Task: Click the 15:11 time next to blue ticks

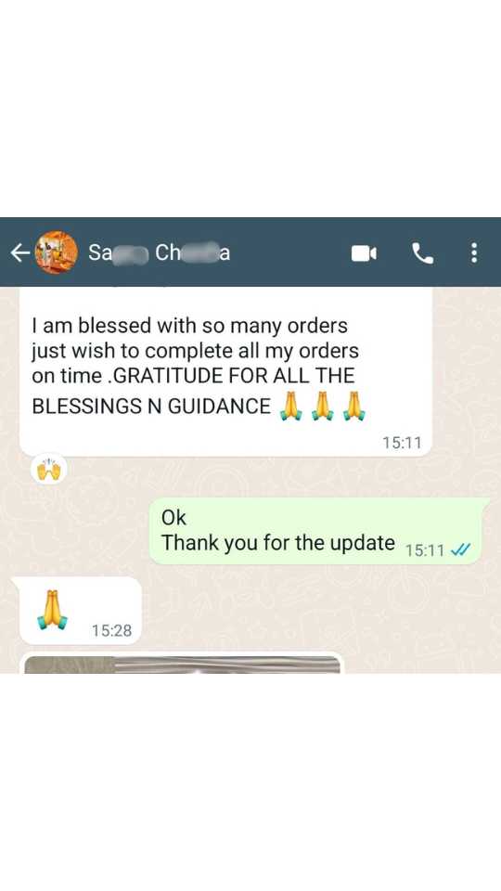Action: pos(425,550)
